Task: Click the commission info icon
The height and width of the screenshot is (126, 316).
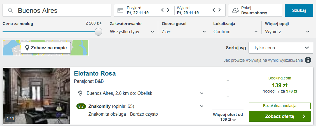Action: [x=308, y=60]
